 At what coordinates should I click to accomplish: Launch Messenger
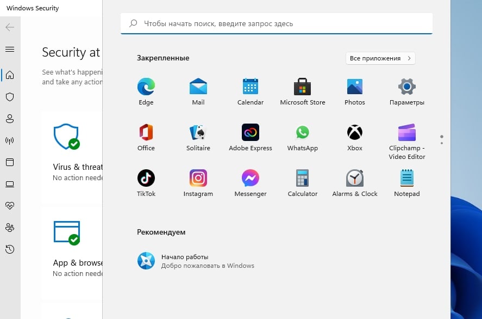pyautogui.click(x=251, y=183)
